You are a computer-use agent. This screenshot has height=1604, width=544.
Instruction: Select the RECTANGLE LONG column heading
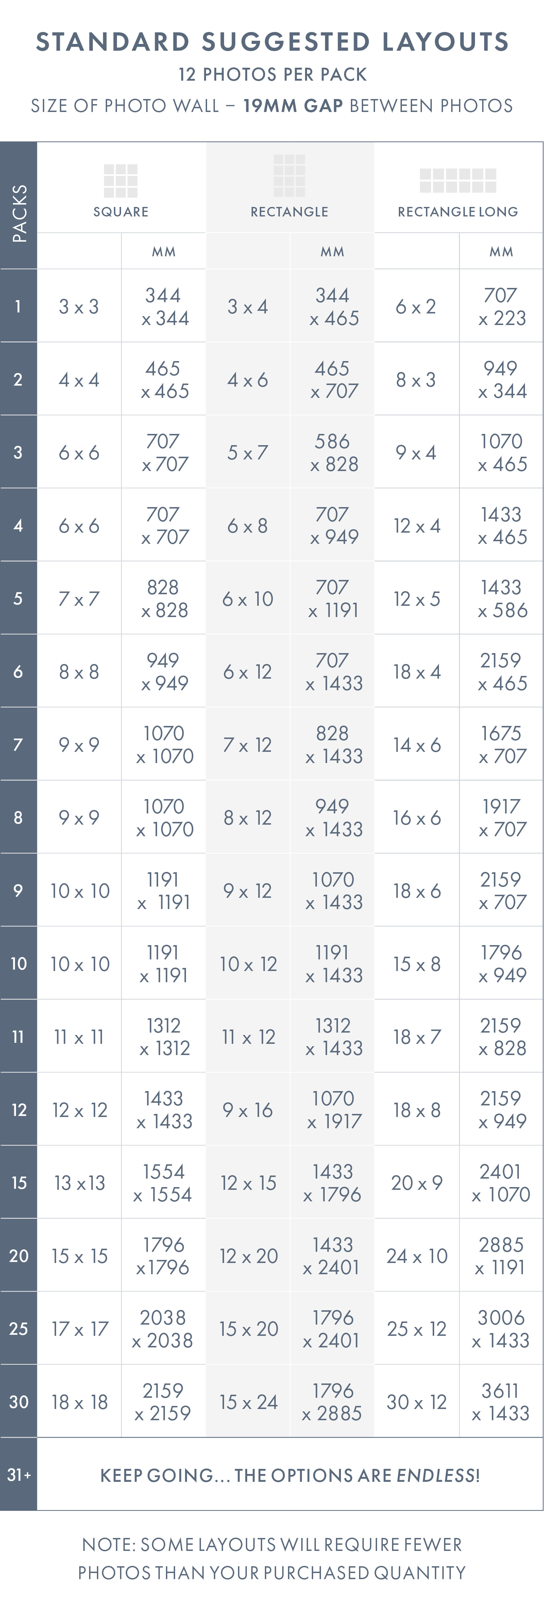[x=458, y=212]
